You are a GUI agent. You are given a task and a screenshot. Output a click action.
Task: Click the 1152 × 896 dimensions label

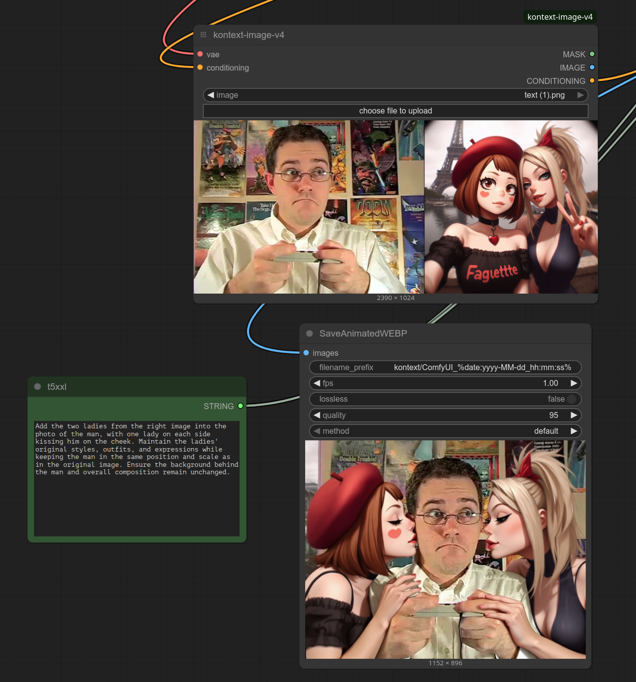pyautogui.click(x=445, y=663)
